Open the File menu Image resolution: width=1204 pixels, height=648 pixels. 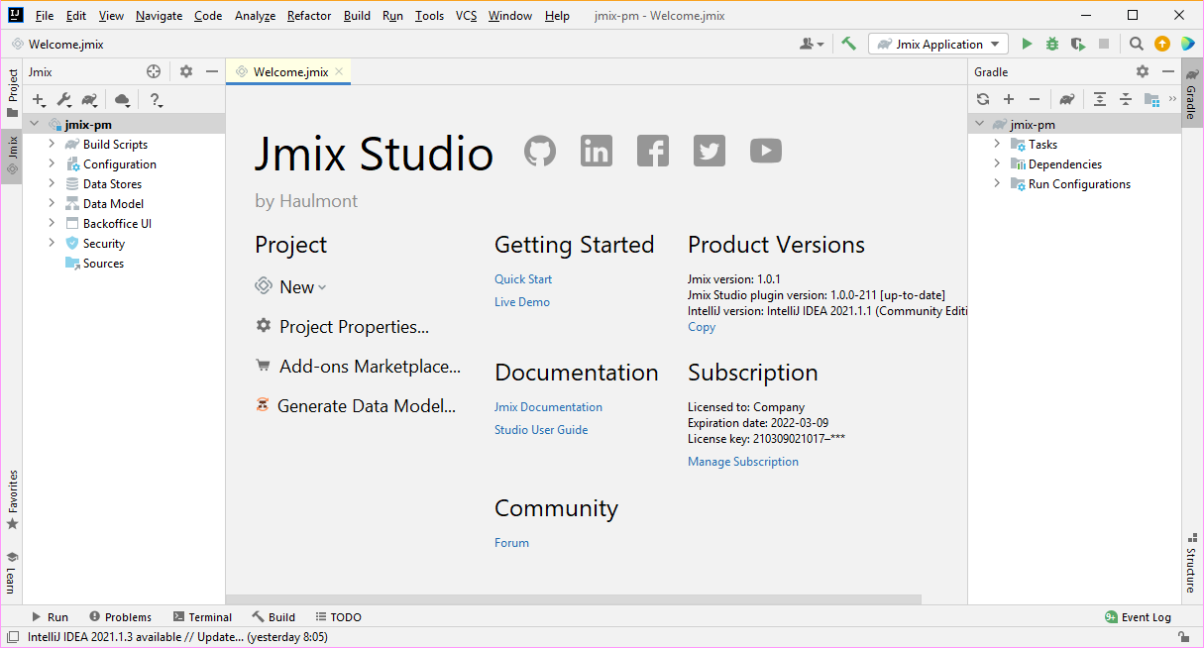pyautogui.click(x=45, y=16)
